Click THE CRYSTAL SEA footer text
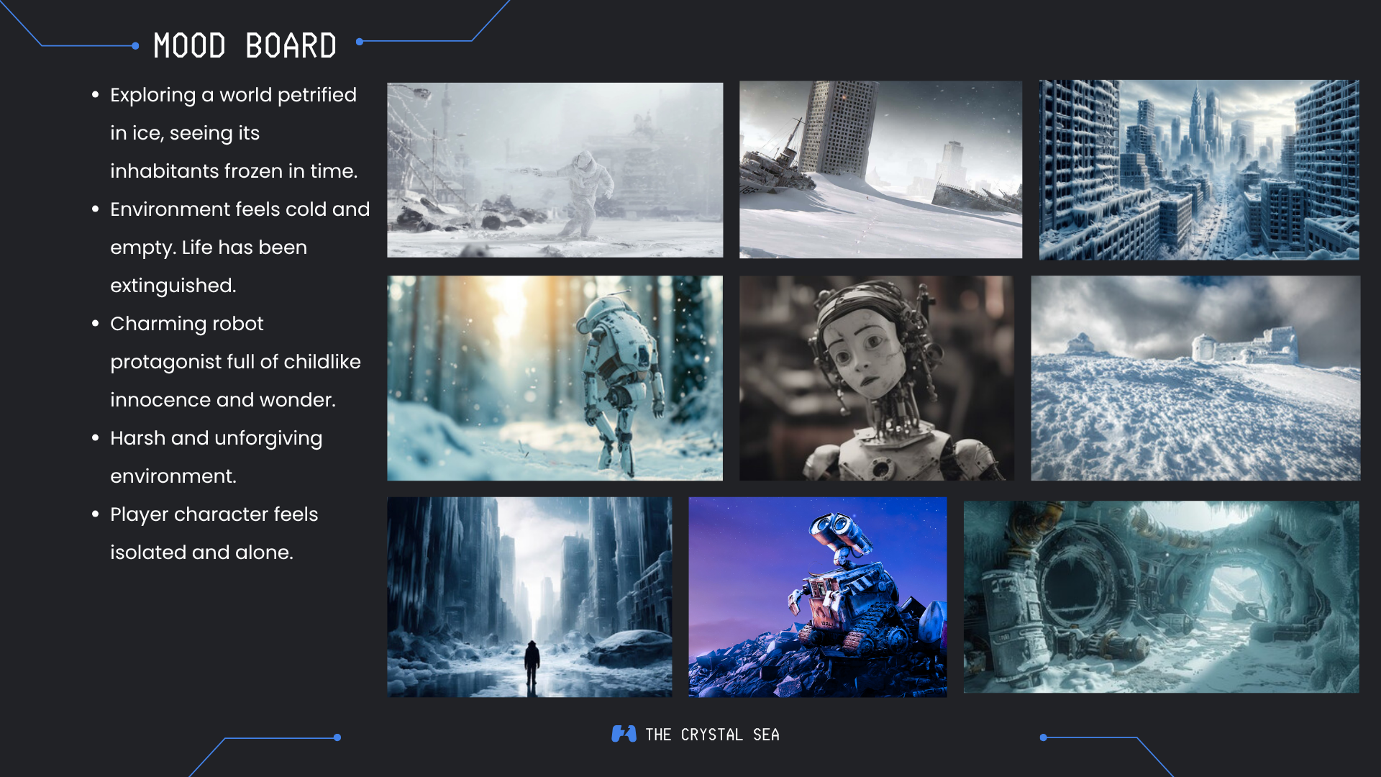 [x=711, y=735]
